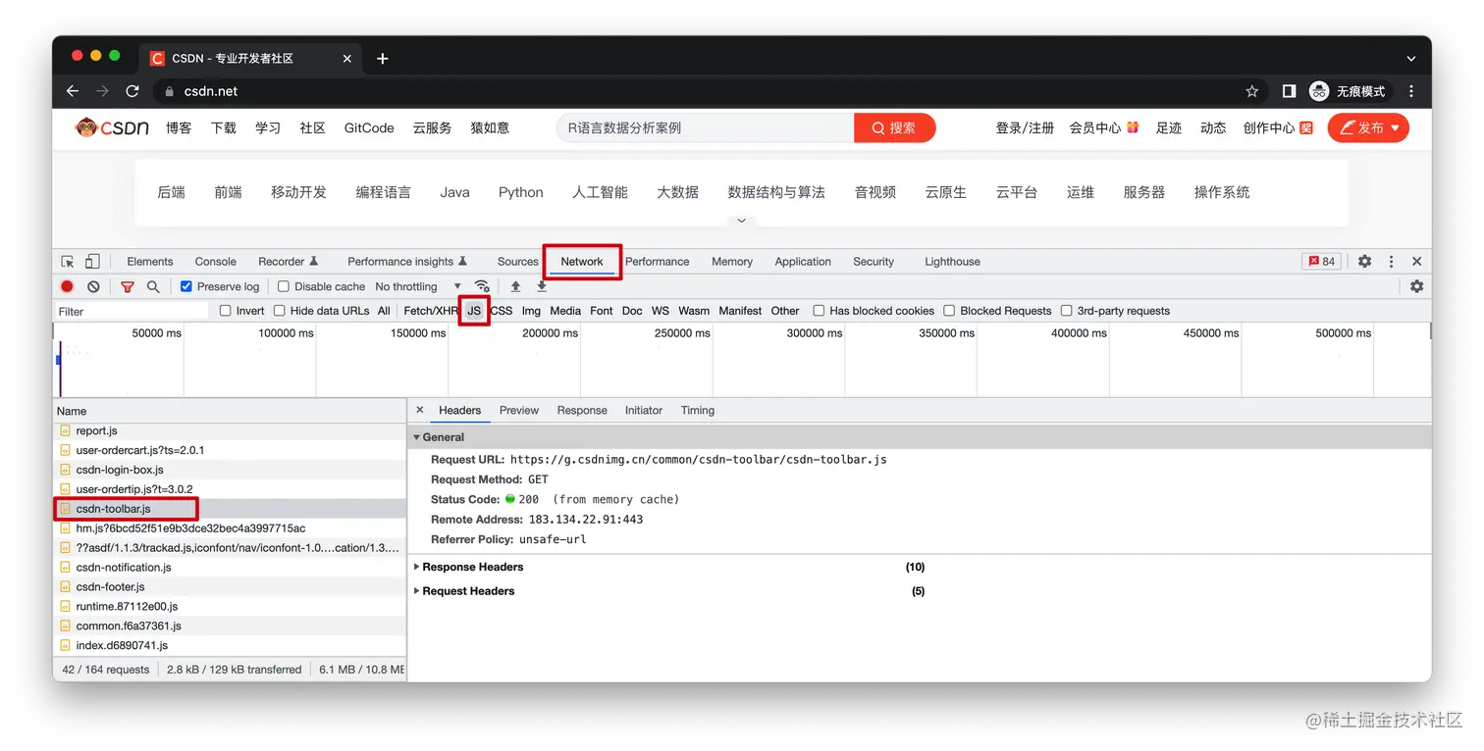
Task: Open the Timing tab of the request
Action: pos(698,410)
